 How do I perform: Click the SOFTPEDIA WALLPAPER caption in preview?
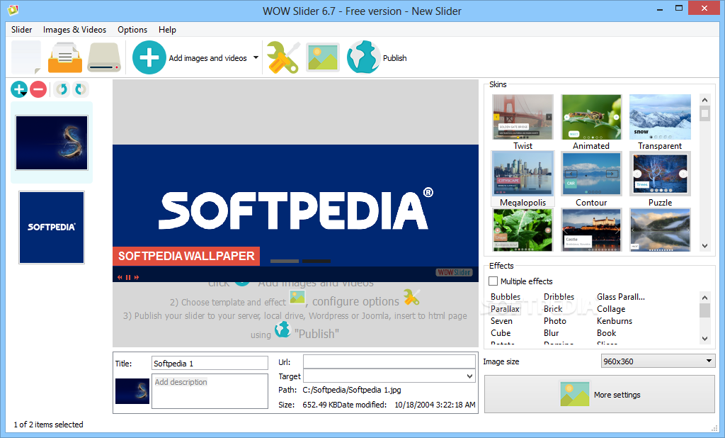[x=186, y=256]
